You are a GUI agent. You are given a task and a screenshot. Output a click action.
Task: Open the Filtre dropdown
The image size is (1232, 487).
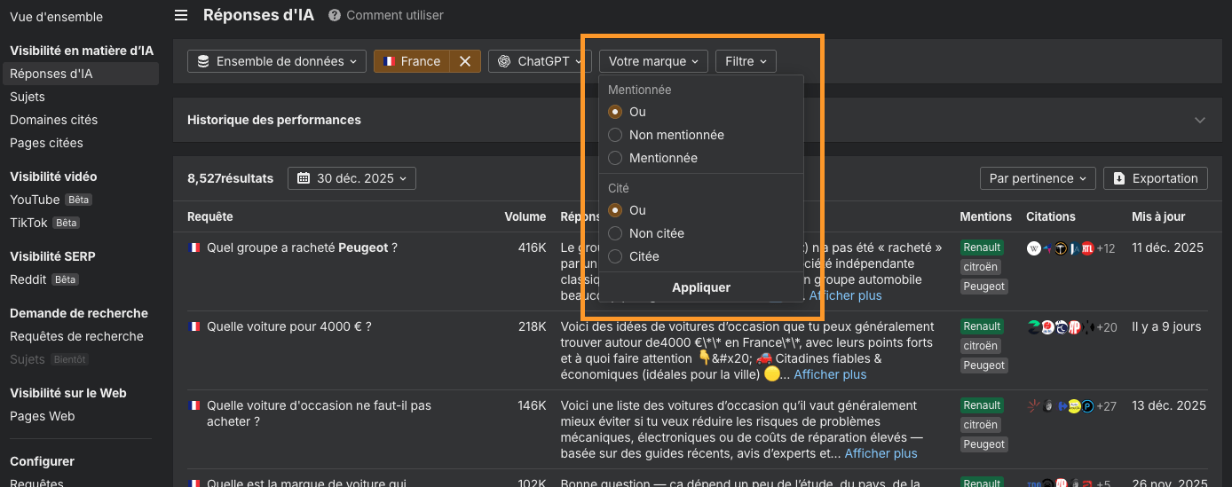point(746,61)
